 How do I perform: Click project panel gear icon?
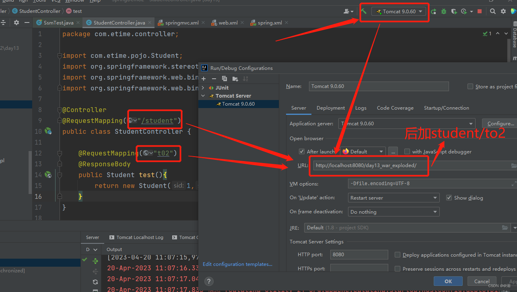16,22
